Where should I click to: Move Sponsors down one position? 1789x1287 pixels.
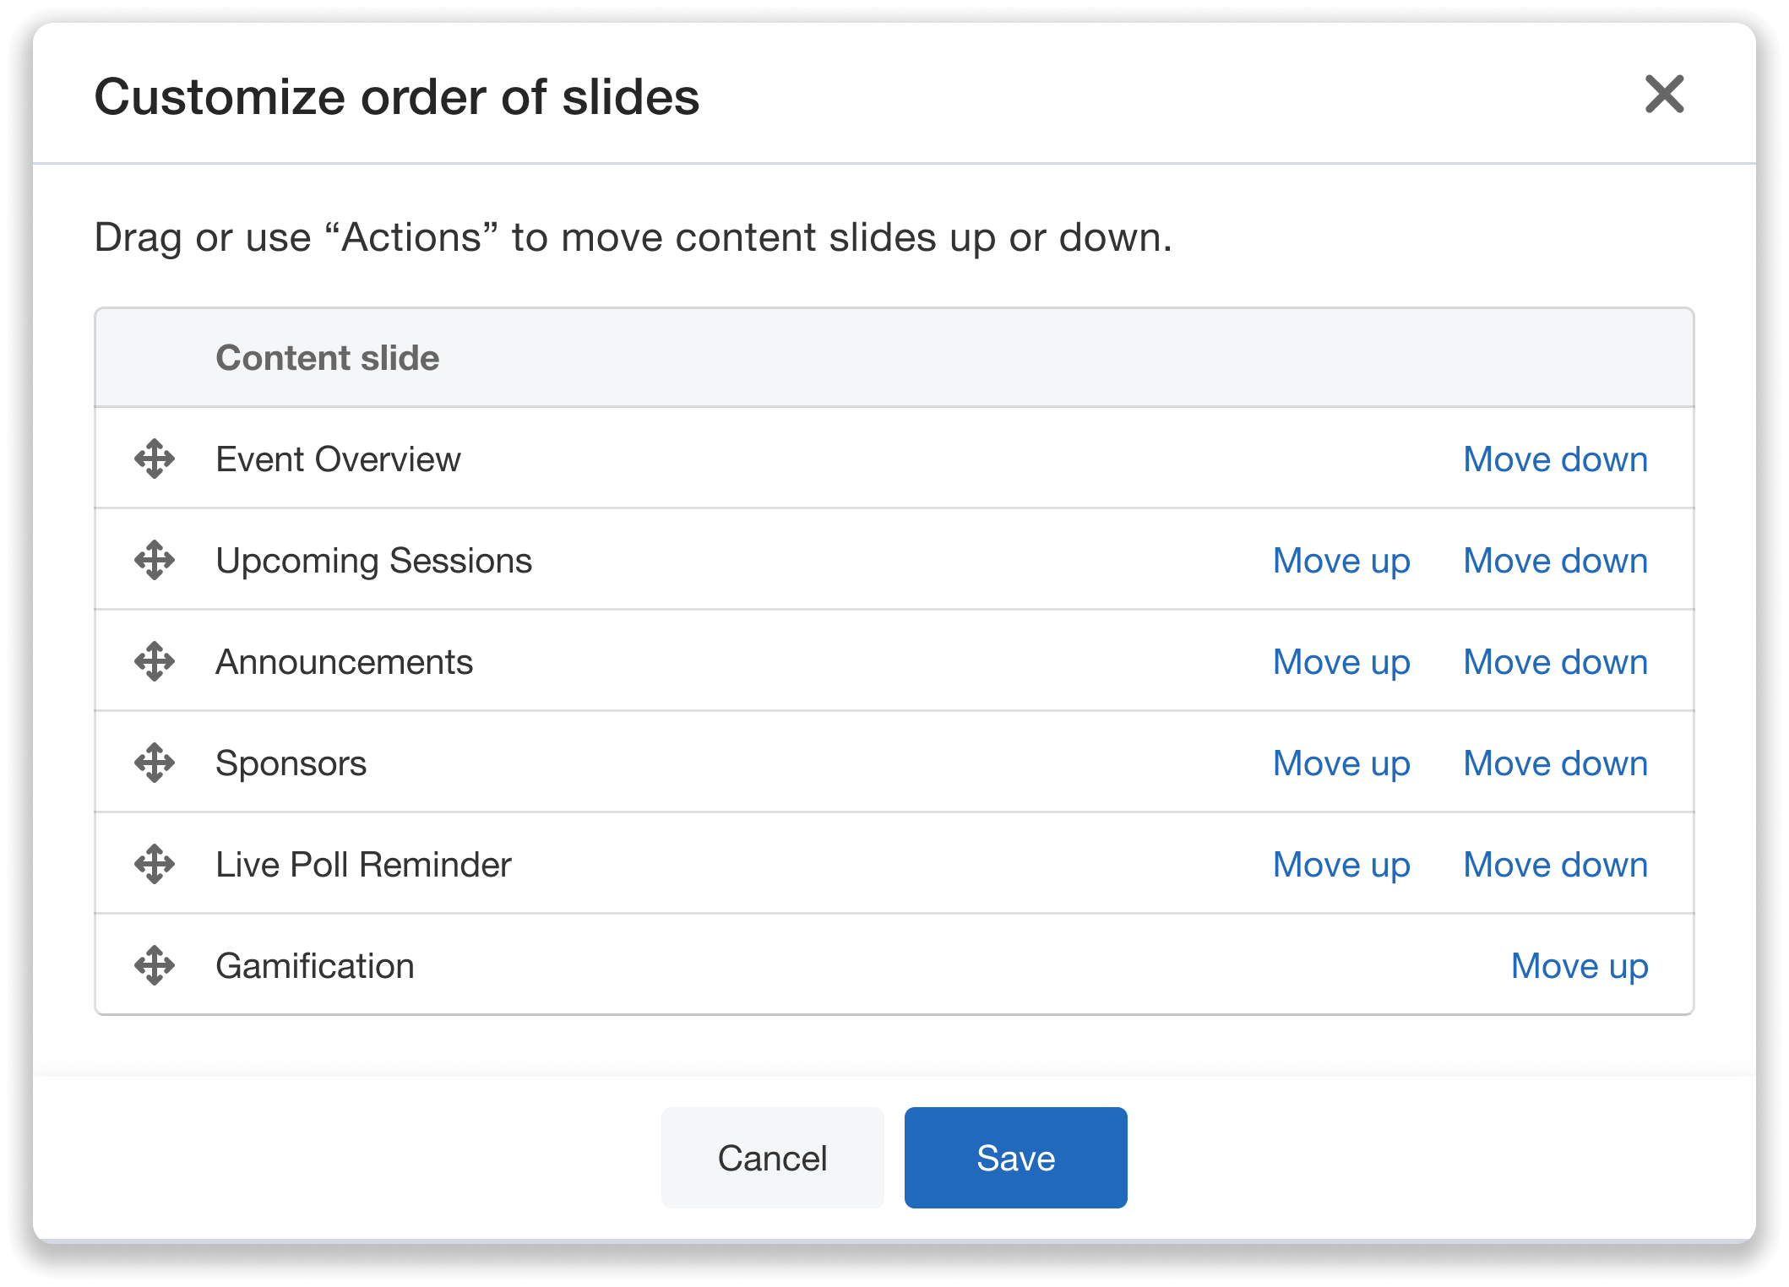(x=1556, y=763)
